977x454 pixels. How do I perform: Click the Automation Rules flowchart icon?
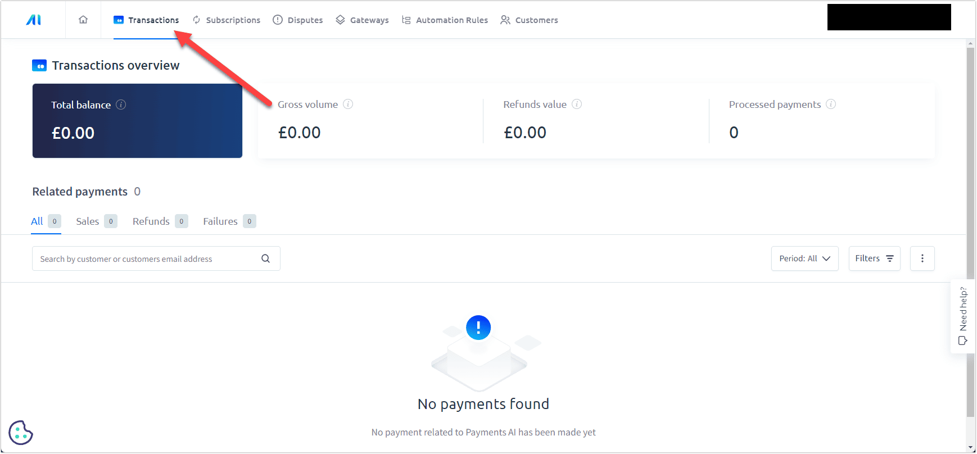pyautogui.click(x=406, y=20)
